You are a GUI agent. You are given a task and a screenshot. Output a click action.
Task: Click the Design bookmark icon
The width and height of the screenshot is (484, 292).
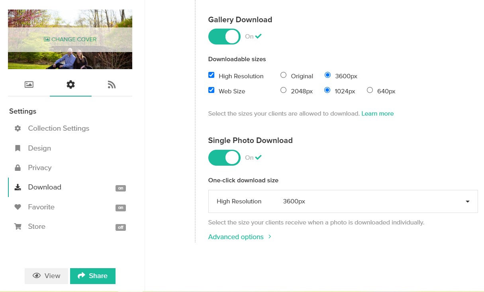[18, 148]
